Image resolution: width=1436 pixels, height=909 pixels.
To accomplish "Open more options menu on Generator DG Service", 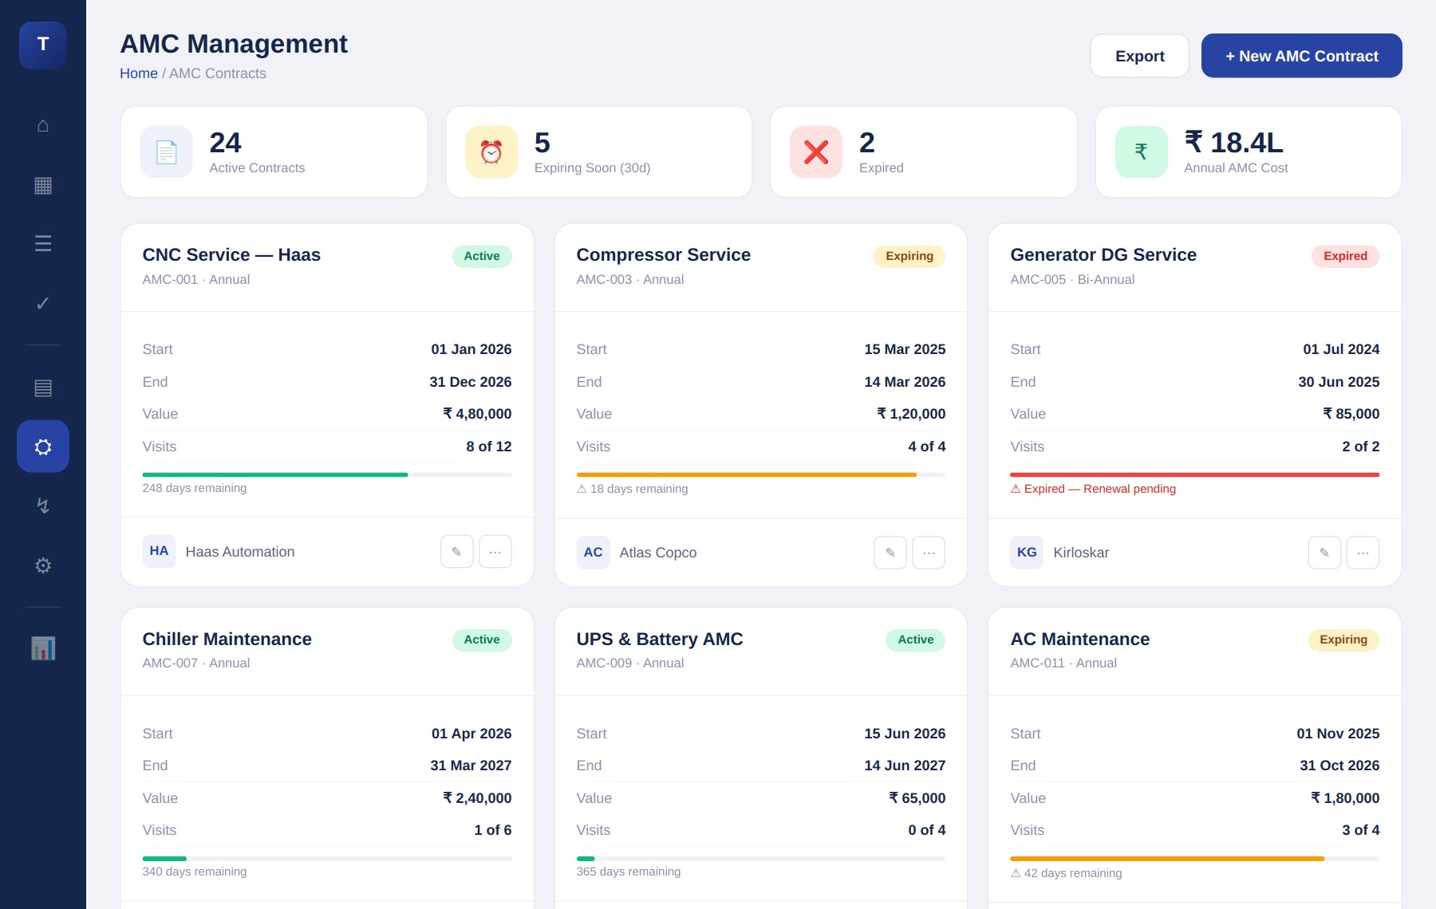I will [1363, 551].
